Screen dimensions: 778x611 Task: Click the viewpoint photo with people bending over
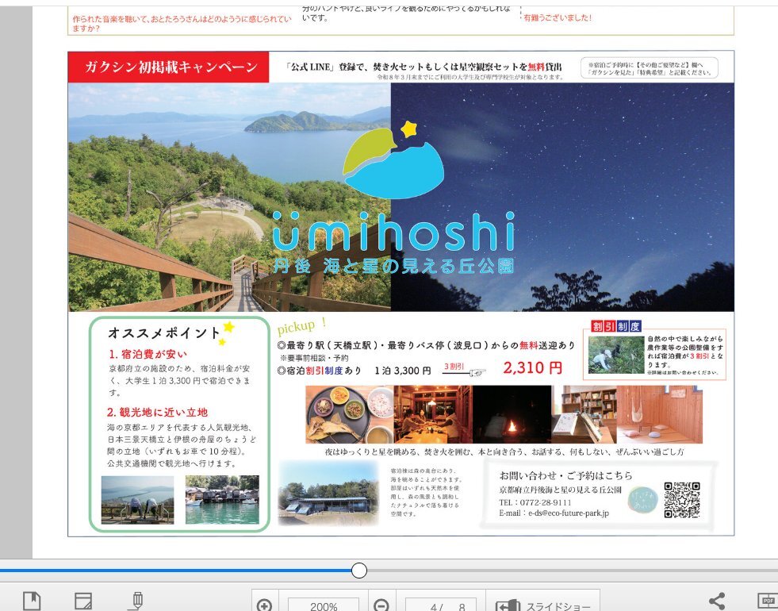coord(137,500)
